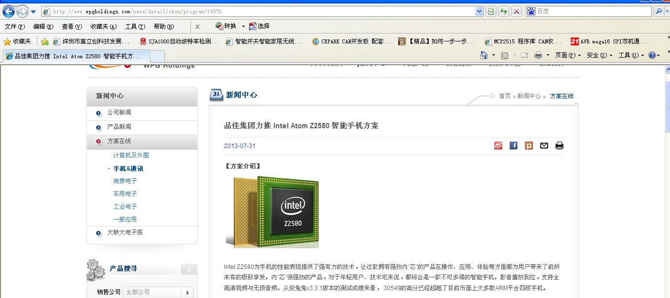Open the 查看(V) menu

72,27
